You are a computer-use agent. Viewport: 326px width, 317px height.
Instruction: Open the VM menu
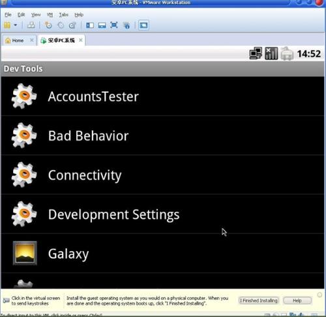(x=50, y=15)
